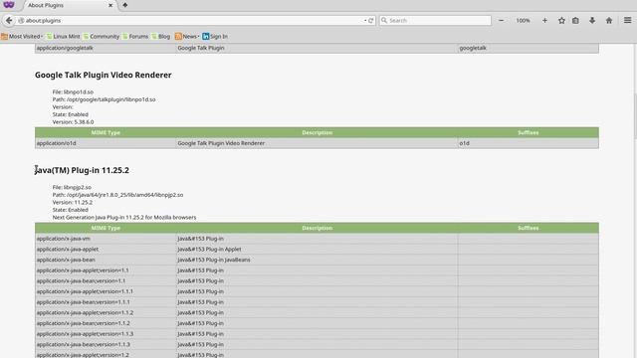Click MIME Type header in Java plug-in table
The height and width of the screenshot is (358, 637).
click(x=106, y=228)
